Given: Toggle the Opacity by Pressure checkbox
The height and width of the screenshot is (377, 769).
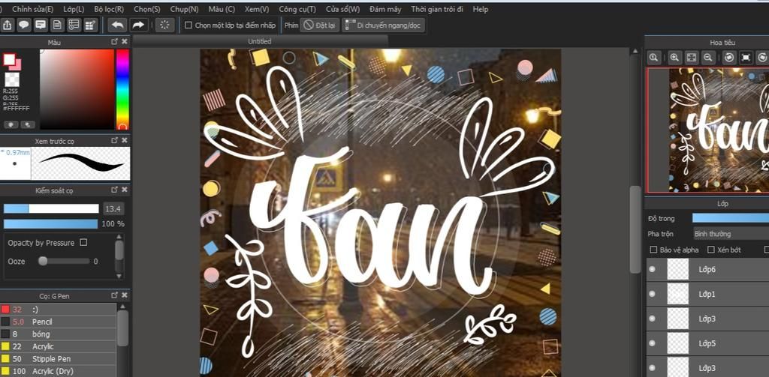Looking at the screenshot, I should 83,242.
